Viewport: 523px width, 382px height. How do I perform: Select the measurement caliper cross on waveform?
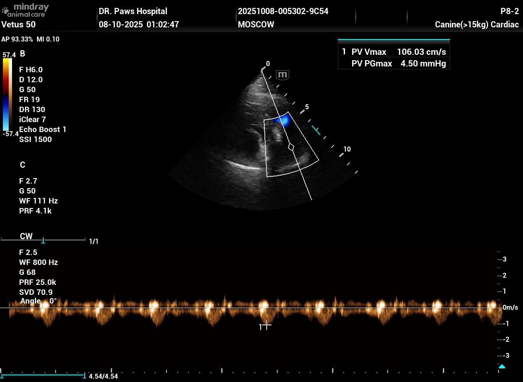tap(266, 325)
